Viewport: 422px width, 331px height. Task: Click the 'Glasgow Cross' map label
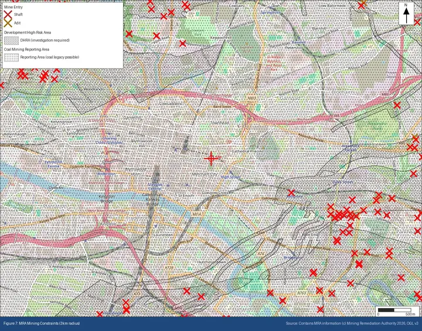(x=215, y=193)
